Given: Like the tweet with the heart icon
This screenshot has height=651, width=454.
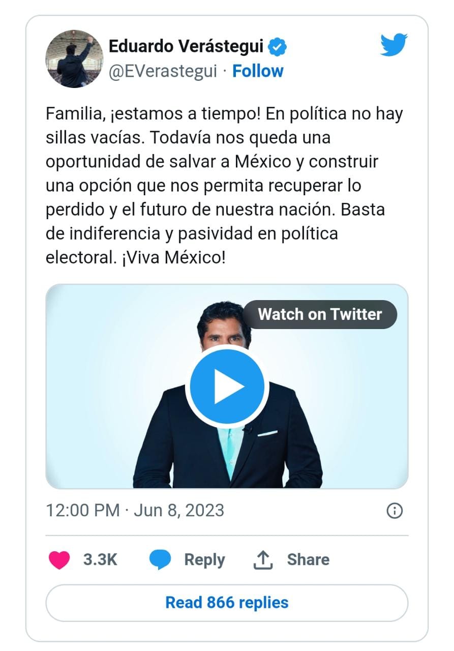Looking at the screenshot, I should click(59, 559).
